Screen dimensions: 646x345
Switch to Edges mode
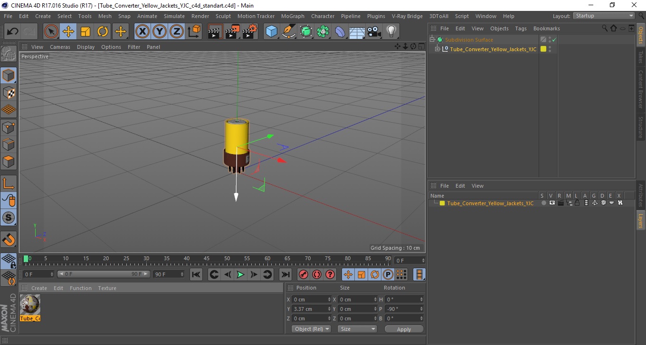click(9, 144)
